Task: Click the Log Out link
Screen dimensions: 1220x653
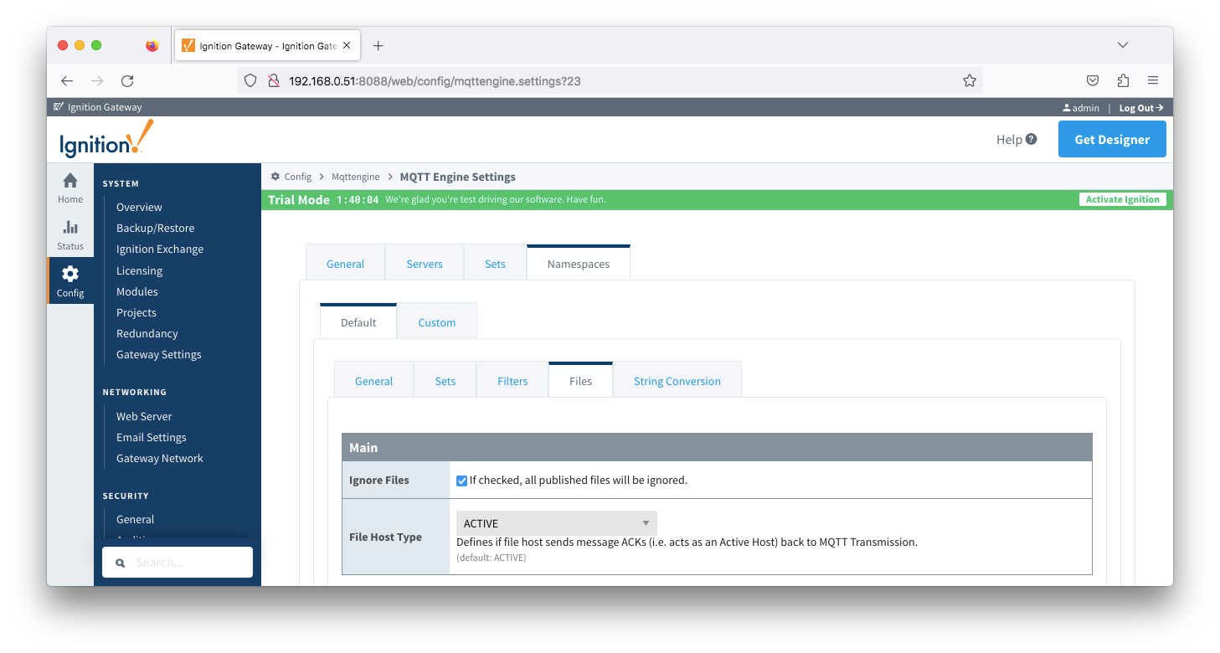Action: (x=1141, y=108)
